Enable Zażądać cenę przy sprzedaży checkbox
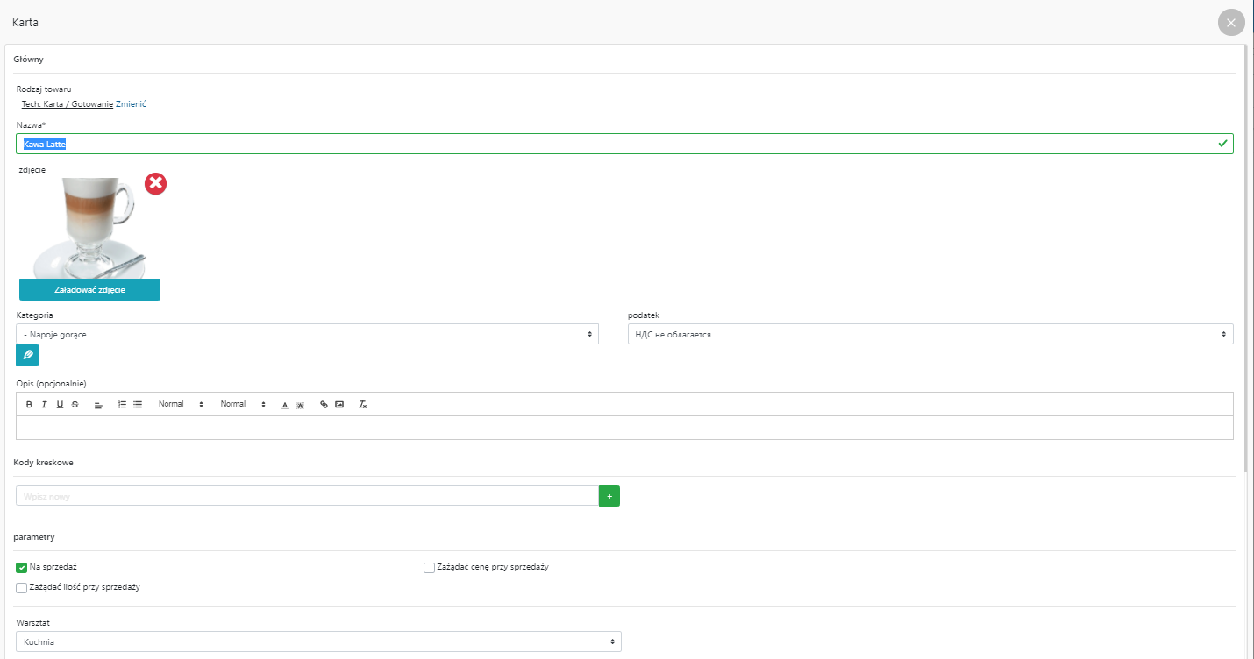 click(429, 567)
